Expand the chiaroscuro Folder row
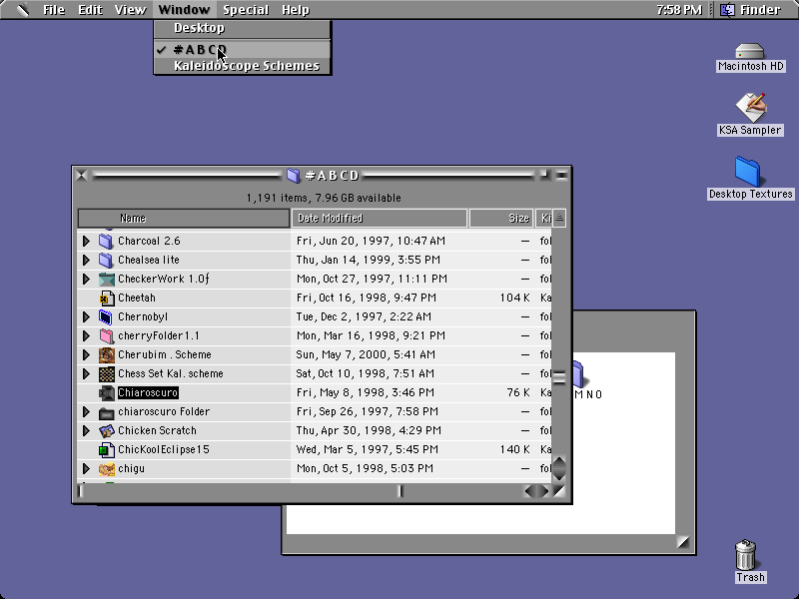 [86, 412]
